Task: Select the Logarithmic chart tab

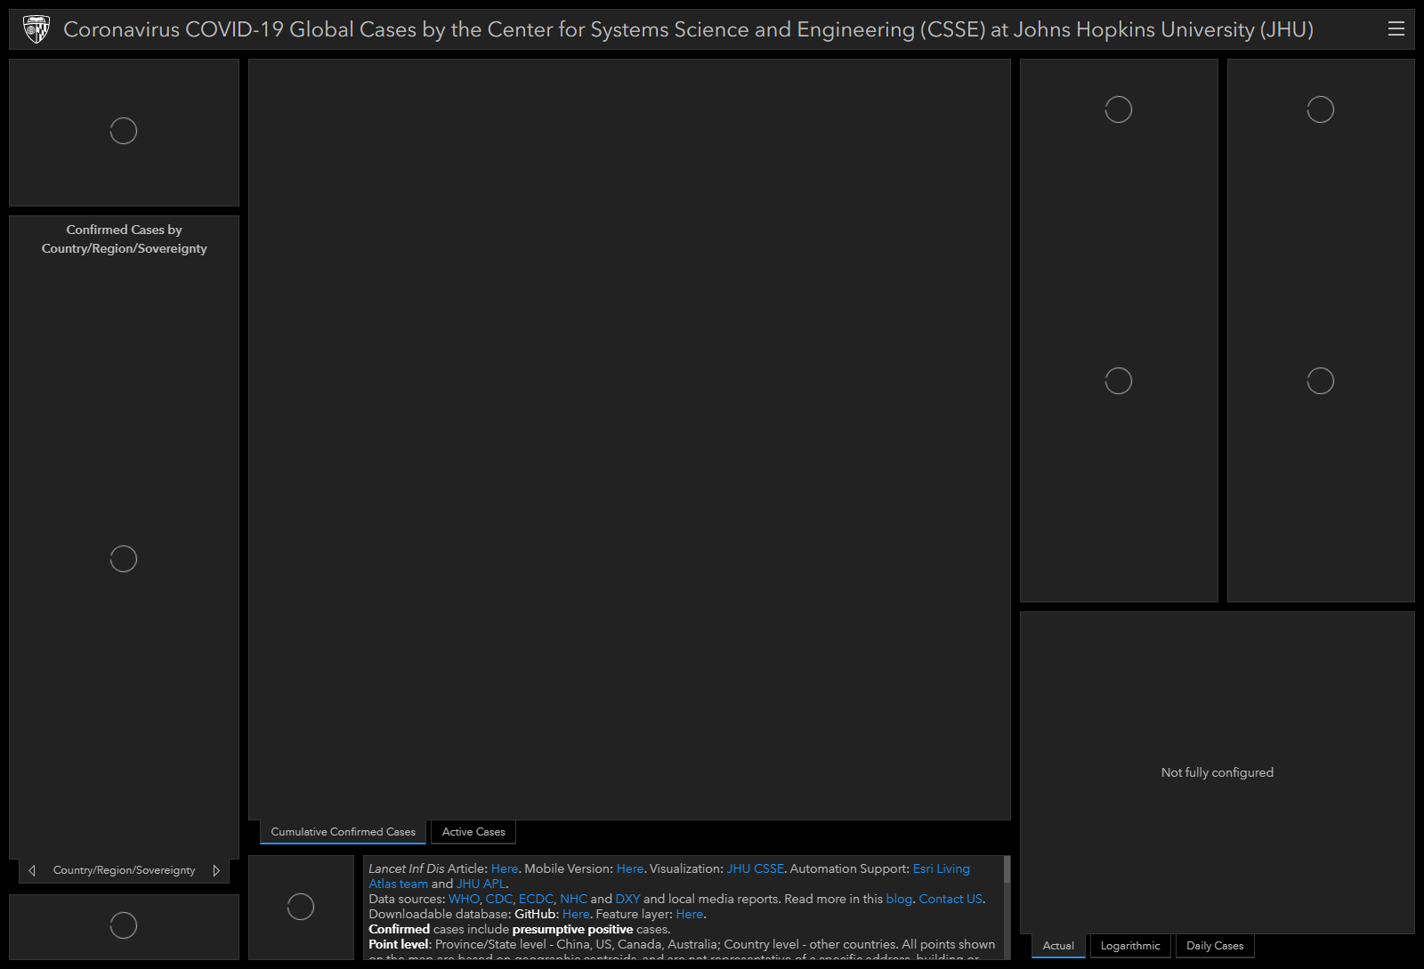Action: coord(1130,946)
